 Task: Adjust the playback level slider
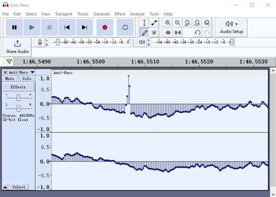coord(232,42)
